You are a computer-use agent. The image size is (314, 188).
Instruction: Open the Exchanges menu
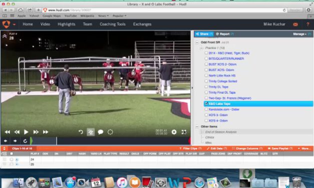(142, 24)
